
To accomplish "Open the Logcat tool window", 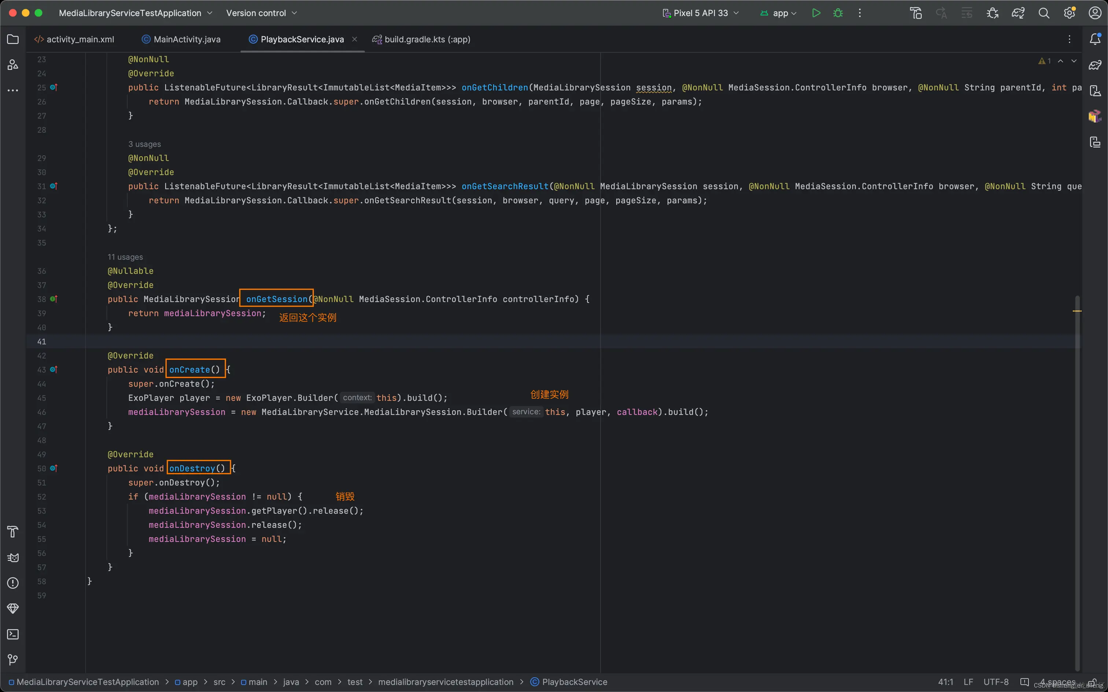I will 13,557.
